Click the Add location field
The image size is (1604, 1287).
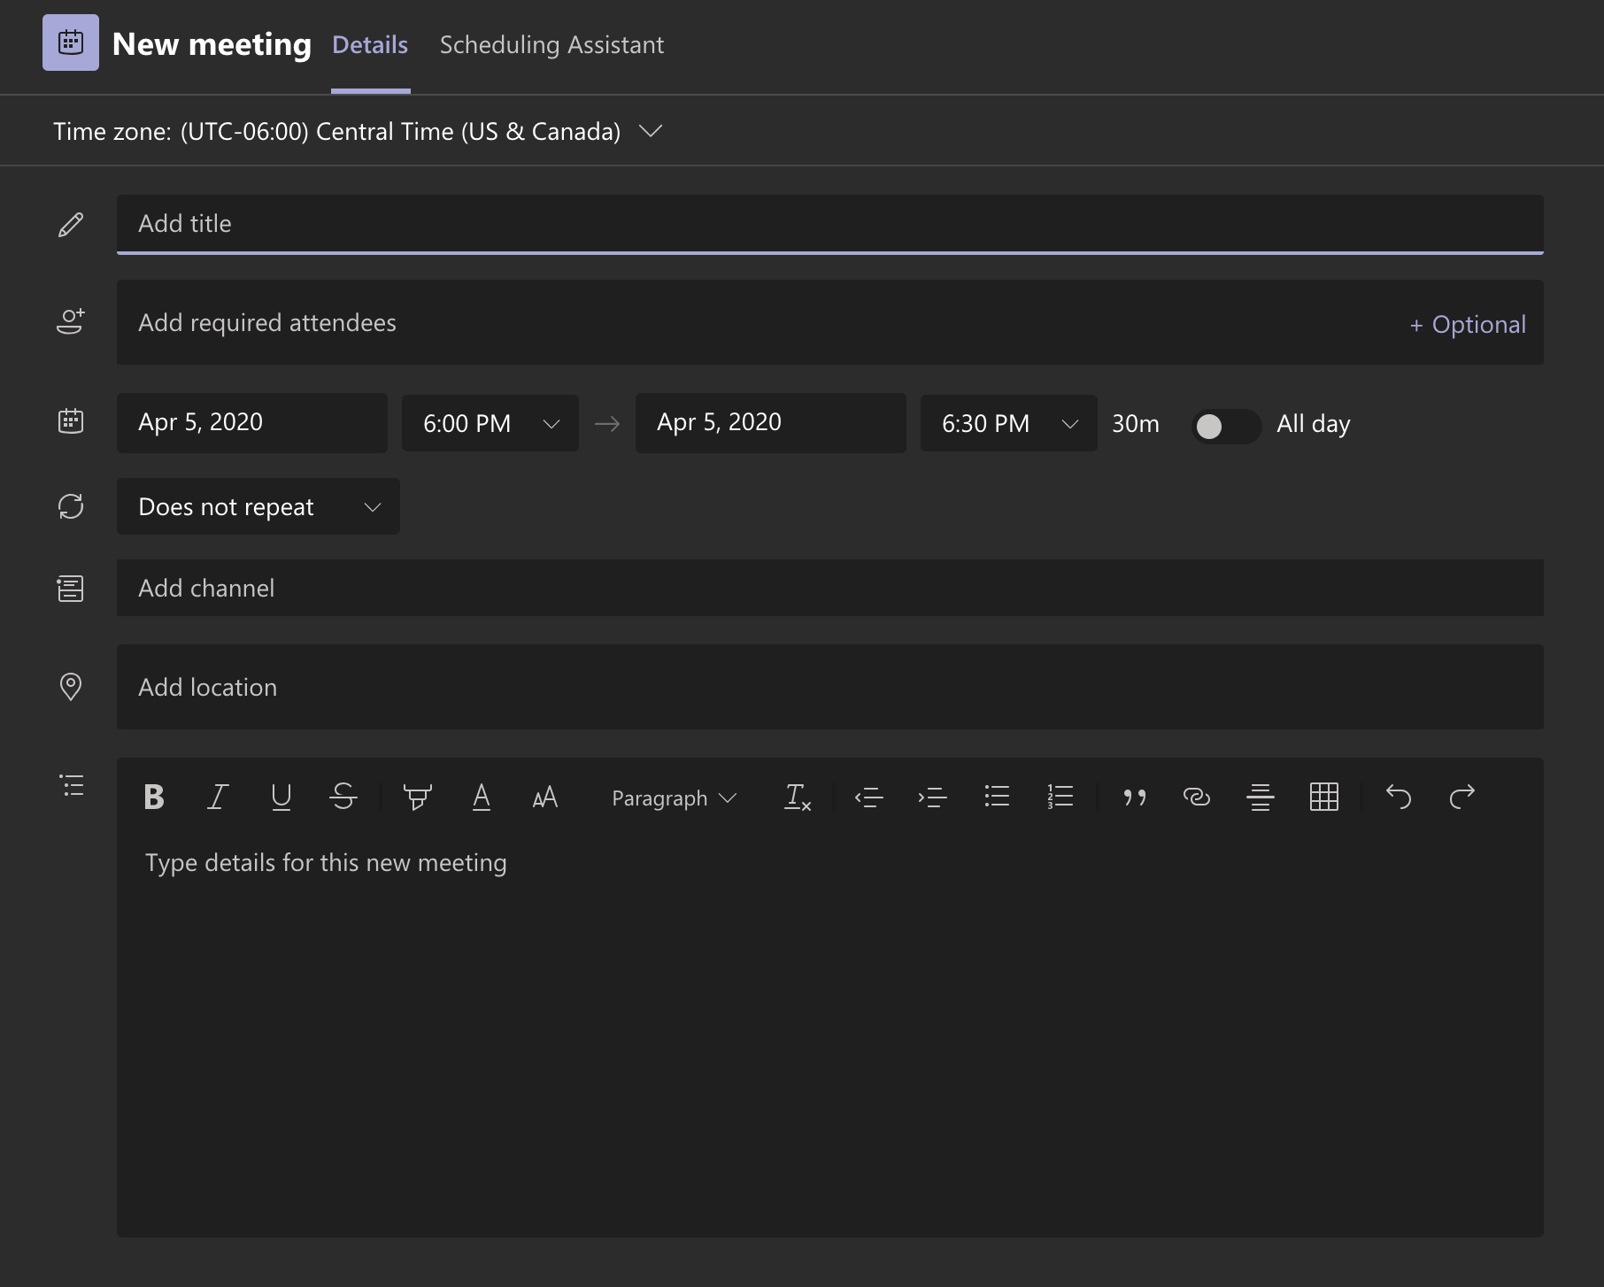[830, 687]
